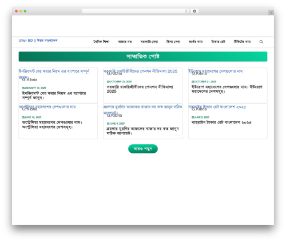
Task: Open the ব্রয়লার মুরগির বাজার দর title link
Action: [x=142, y=110]
